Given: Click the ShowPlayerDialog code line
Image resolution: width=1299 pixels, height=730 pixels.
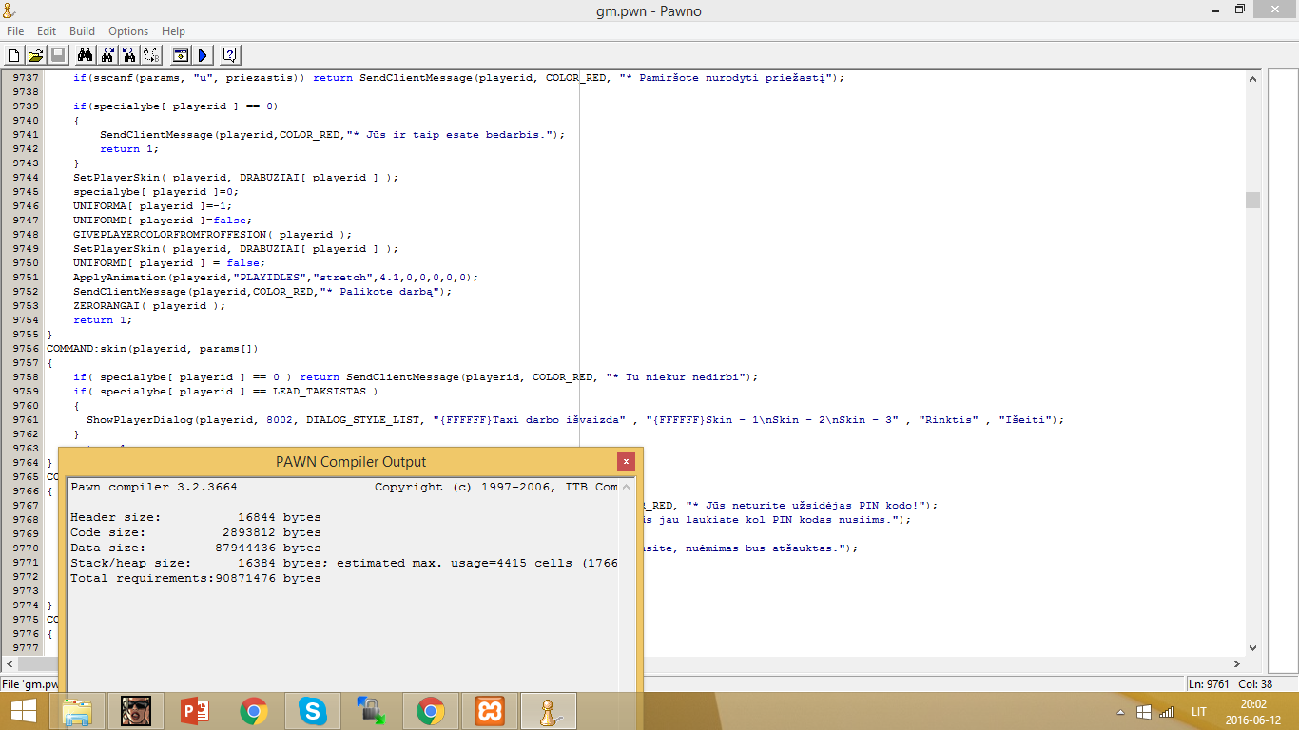Looking at the screenshot, I should click(x=575, y=419).
